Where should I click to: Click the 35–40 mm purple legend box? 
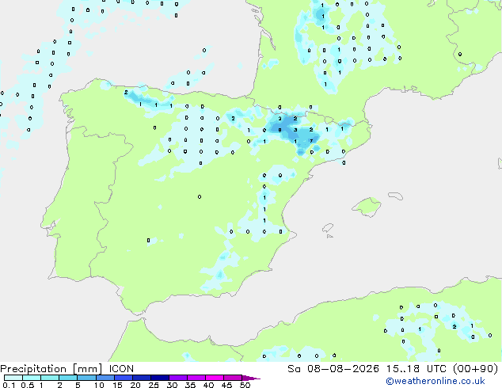pyautogui.click(x=196, y=378)
